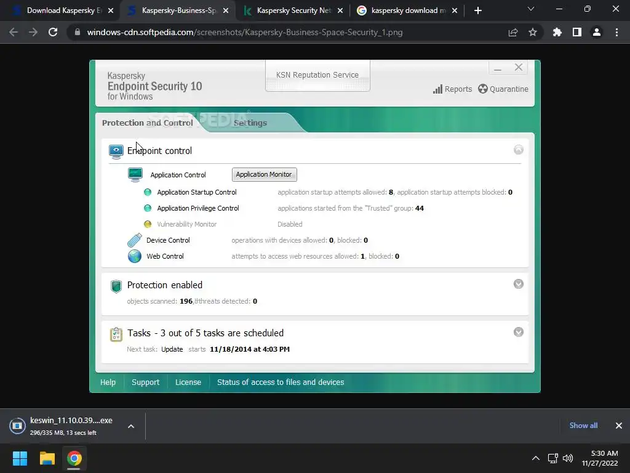Image resolution: width=630 pixels, height=473 pixels.
Task: Click the Application Control label
Action: click(x=178, y=175)
